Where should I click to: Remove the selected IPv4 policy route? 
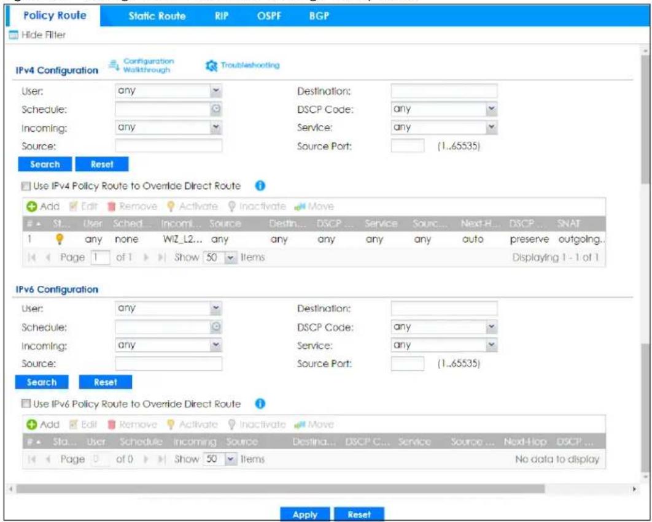(x=132, y=206)
